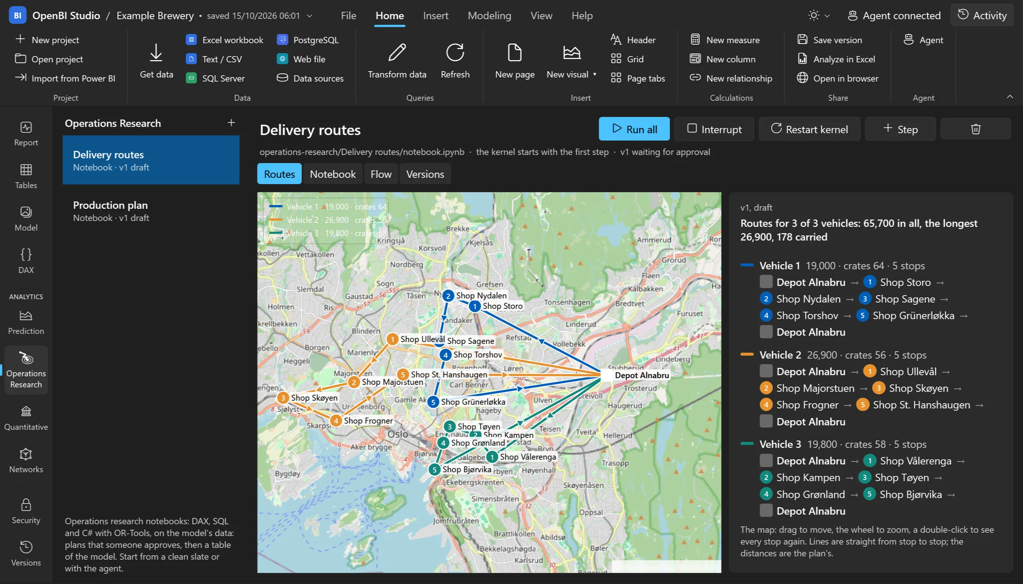
Task: Open the theme brightness dropdown
Action: point(819,16)
